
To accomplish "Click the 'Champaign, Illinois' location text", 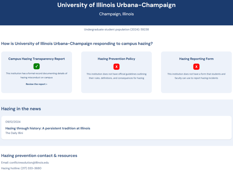I will (x=116, y=14).
